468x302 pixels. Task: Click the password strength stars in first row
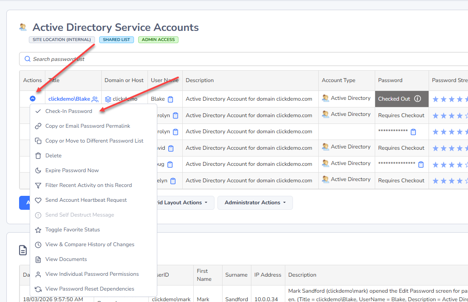(449, 99)
